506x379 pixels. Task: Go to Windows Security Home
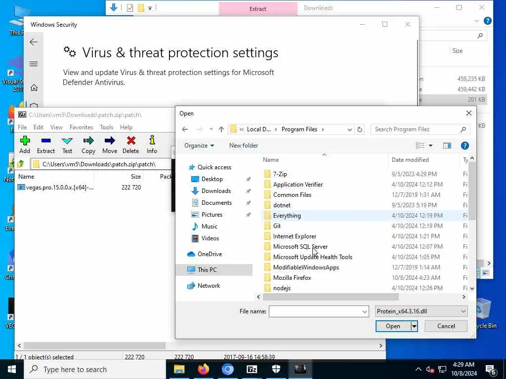tap(34, 88)
